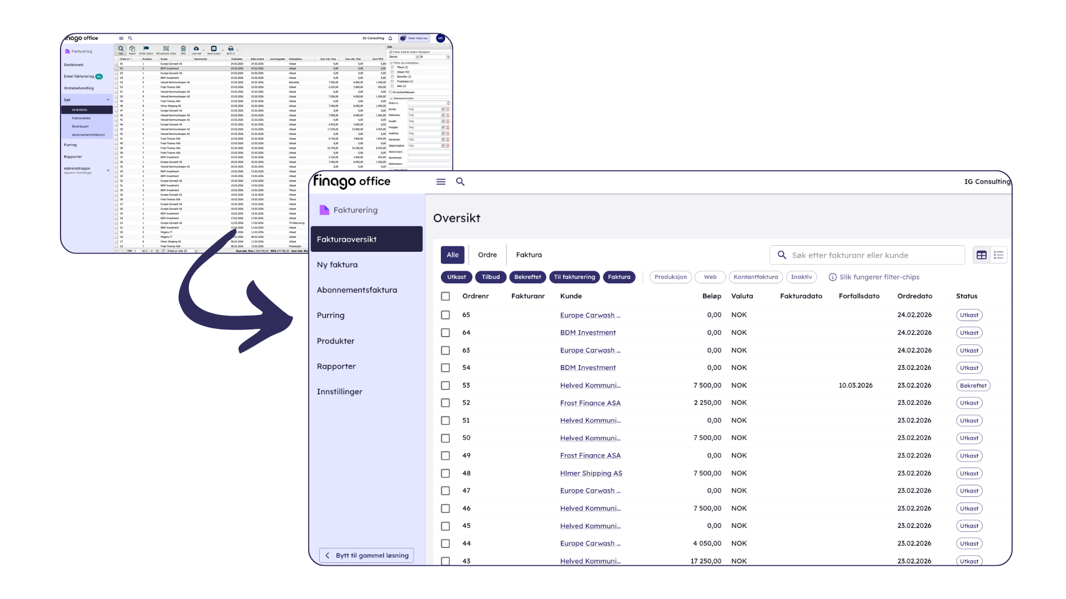Open the Send e-post dropdown arrow in old toolbar

pyautogui.click(x=223, y=50)
